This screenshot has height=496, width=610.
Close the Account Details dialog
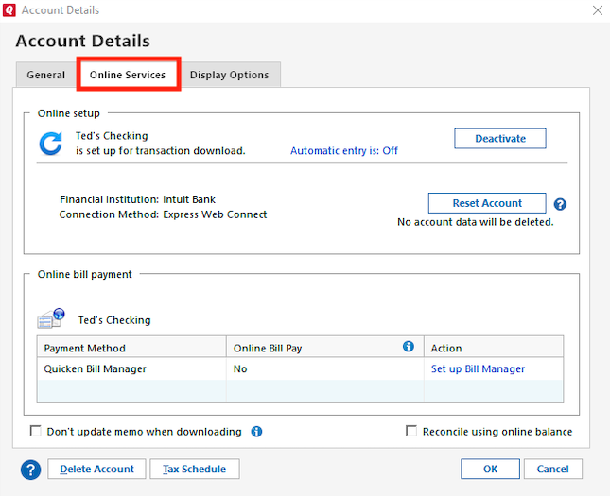tap(597, 10)
